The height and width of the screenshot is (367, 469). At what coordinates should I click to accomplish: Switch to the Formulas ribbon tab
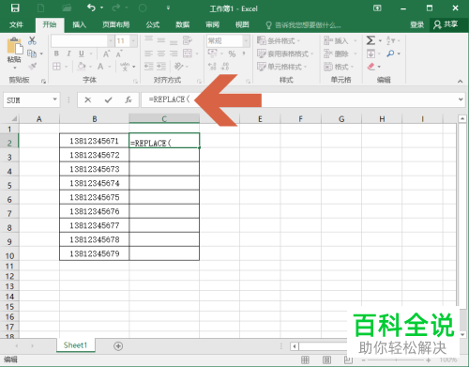(x=153, y=24)
